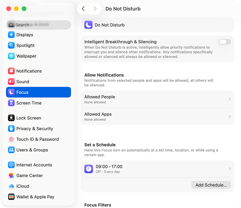241x208 pixels.
Task: Open Users & Groups settings
Action: (38, 150)
